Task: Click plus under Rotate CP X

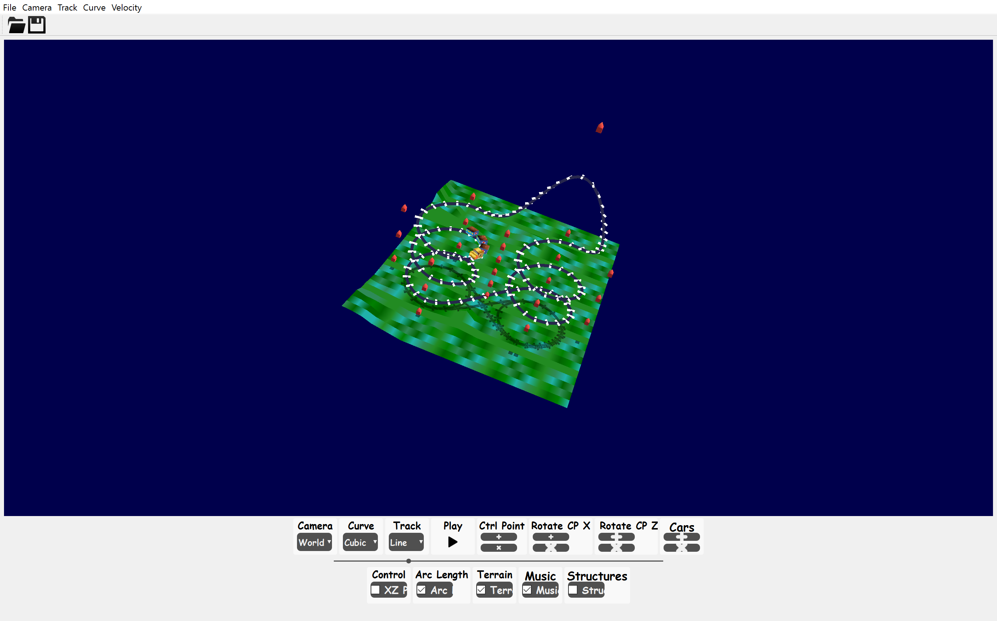Action: tap(551, 537)
